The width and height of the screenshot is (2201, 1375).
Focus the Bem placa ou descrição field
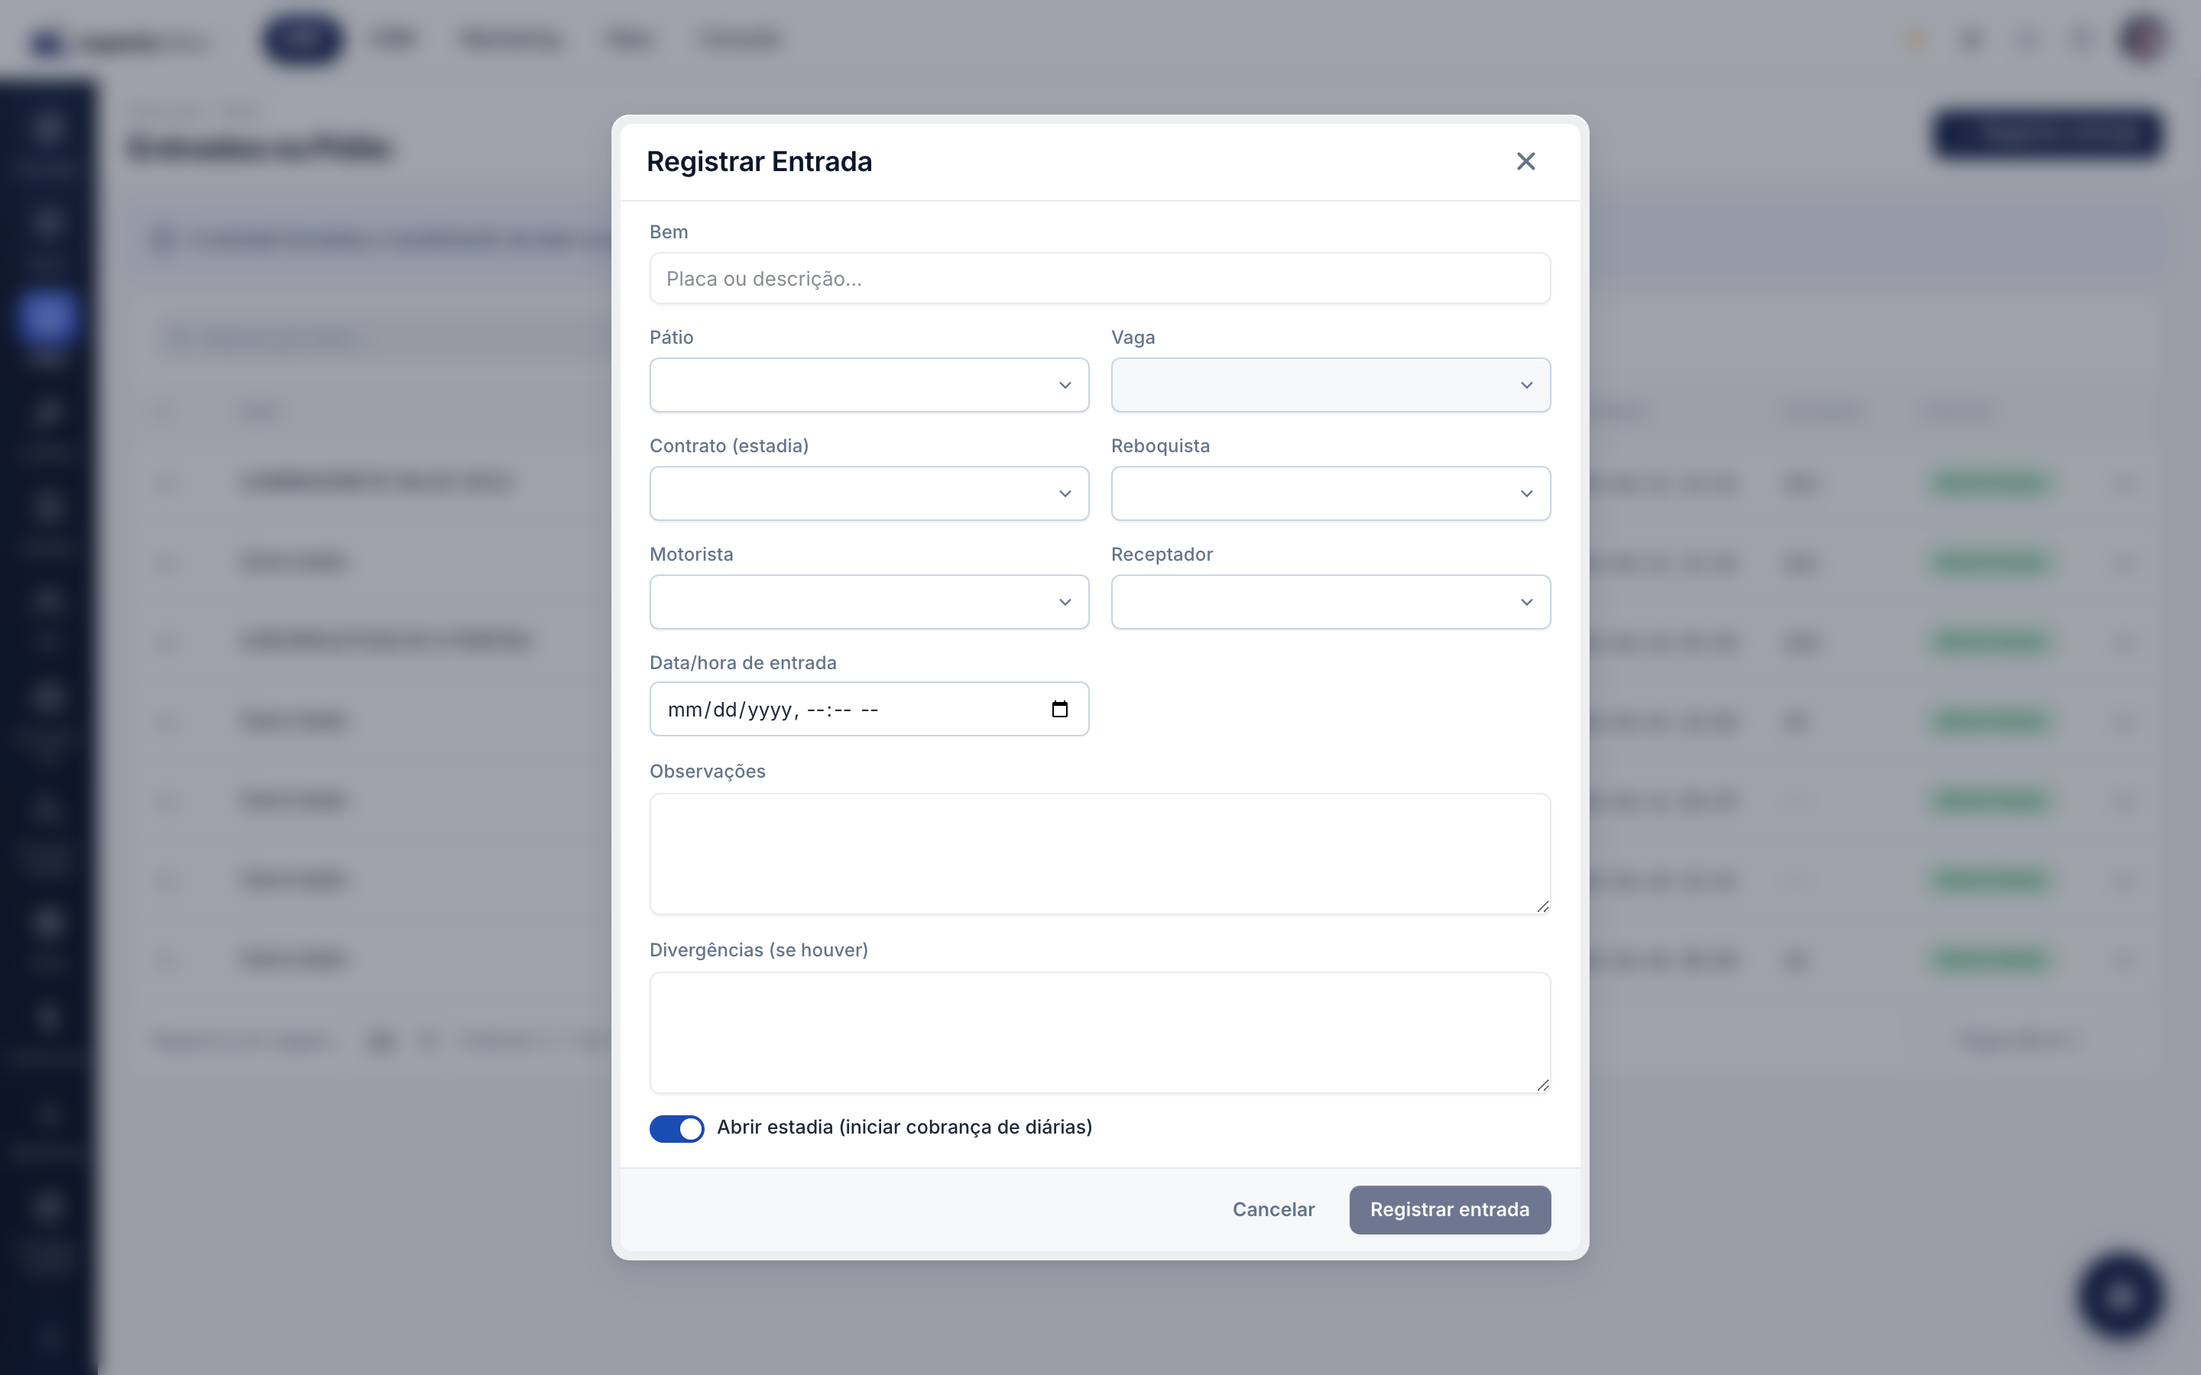(1100, 278)
